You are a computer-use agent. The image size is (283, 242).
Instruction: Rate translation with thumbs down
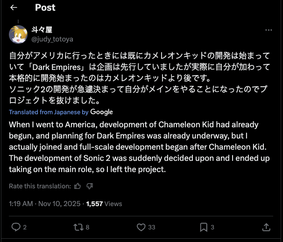pos(90,186)
